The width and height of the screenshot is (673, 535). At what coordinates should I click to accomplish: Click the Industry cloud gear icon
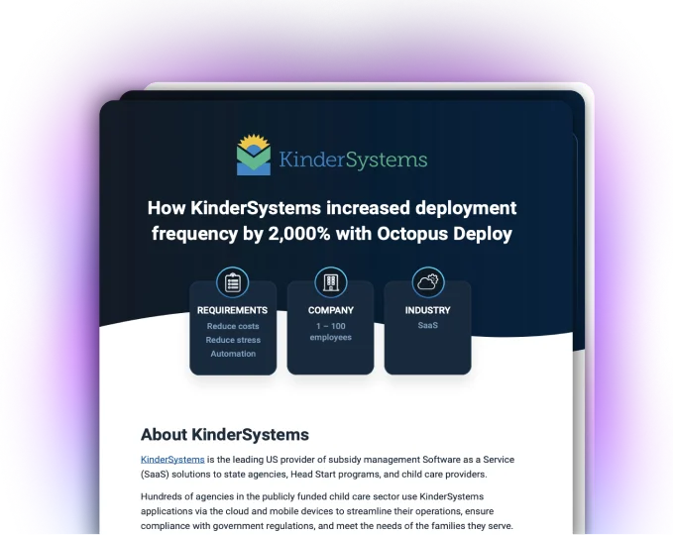tap(428, 282)
